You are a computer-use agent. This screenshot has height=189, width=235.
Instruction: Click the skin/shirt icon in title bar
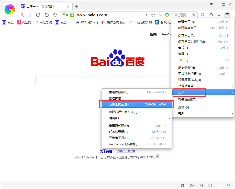211,4
